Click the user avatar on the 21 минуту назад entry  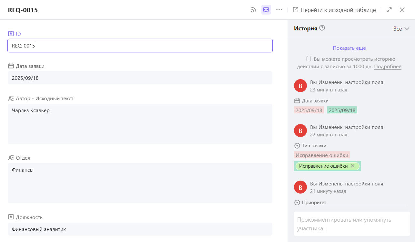pyautogui.click(x=300, y=187)
